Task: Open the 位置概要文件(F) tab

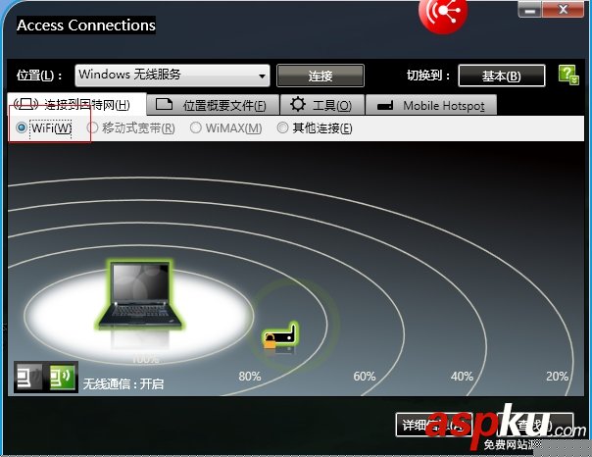Action: (213, 105)
